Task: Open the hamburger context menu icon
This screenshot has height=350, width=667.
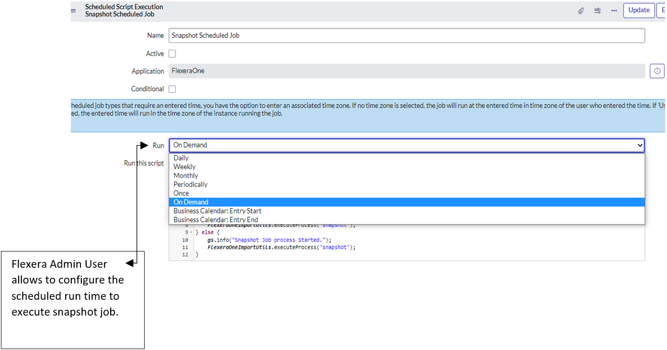Action: click(73, 11)
